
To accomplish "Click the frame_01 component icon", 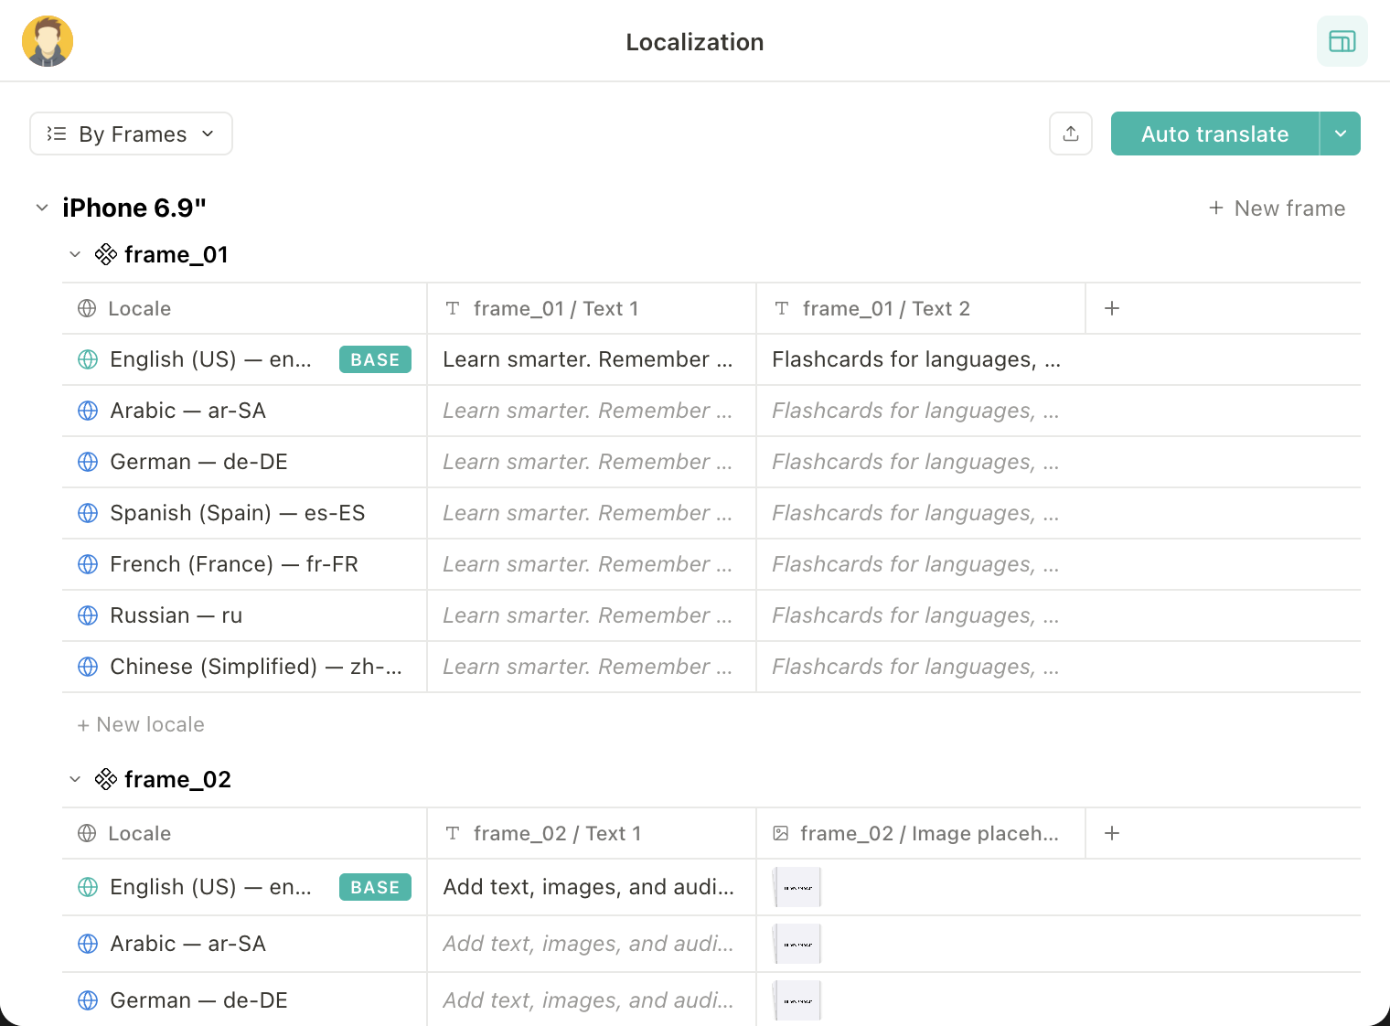I will 106,254.
